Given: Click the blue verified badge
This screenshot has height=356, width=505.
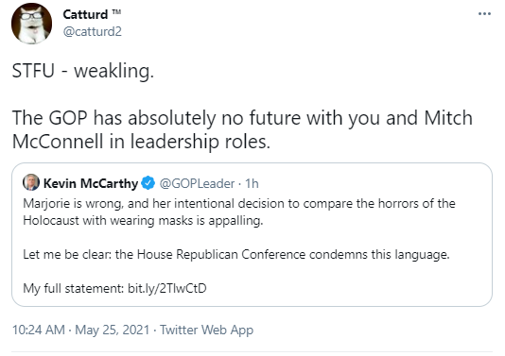Looking at the screenshot, I should (148, 183).
